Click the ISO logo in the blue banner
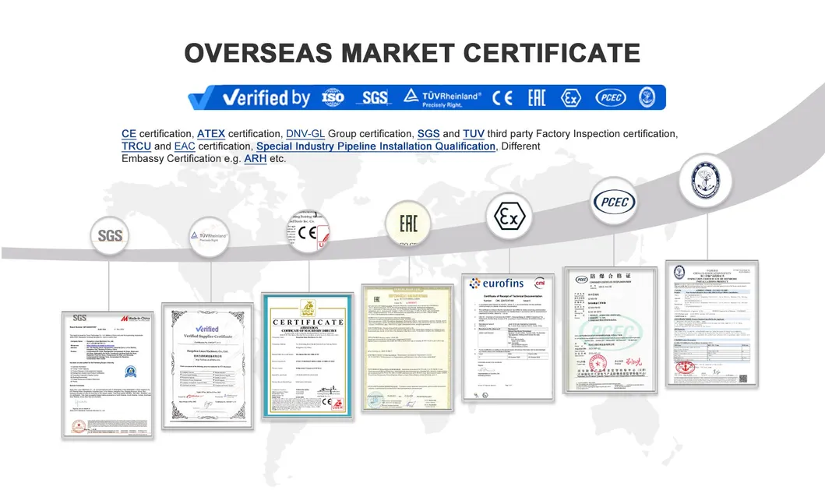The height and width of the screenshot is (490, 825). coord(334,97)
